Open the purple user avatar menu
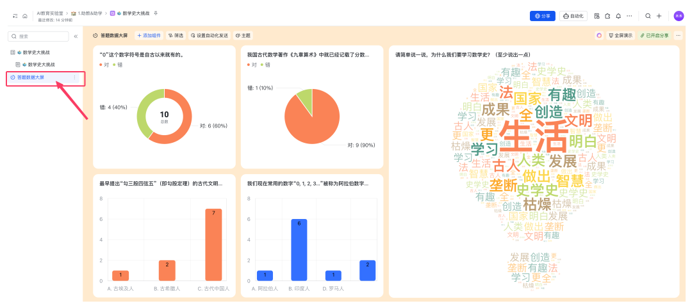This screenshot has width=692, height=308. pyautogui.click(x=679, y=16)
